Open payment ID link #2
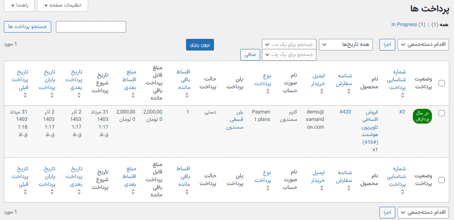Image resolution: width=454 pixels, height=220 pixels. point(402,112)
